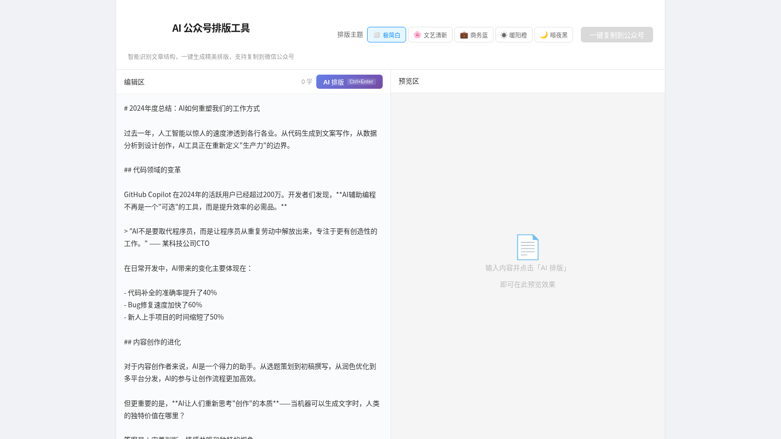Select the 极简白 theme
Screen dimensions: 781x439
tap(386, 35)
